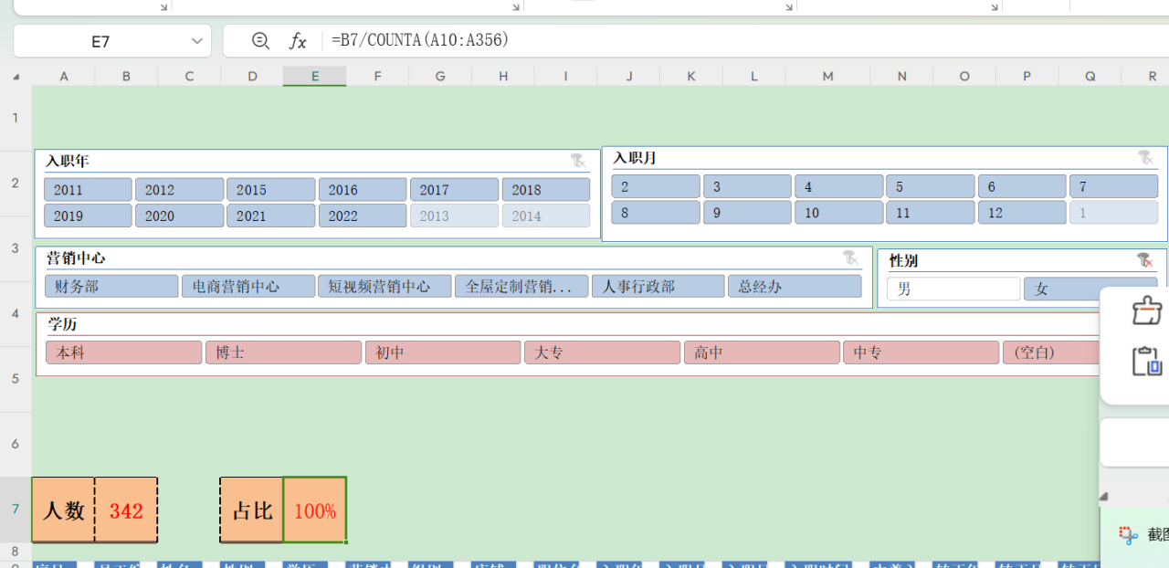The height and width of the screenshot is (568, 1169).
Task: Select 男 in 性别 slicer
Action: click(x=953, y=289)
